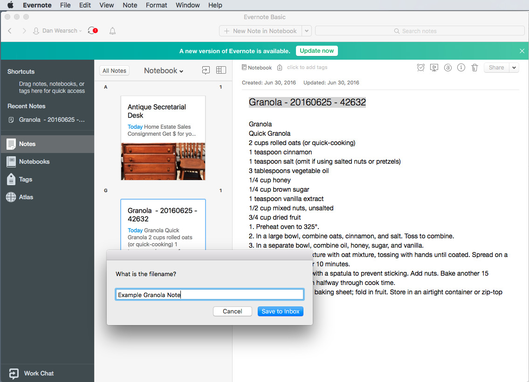Click the tag icon beside add tags
This screenshot has height=382, width=529.
[280, 68]
